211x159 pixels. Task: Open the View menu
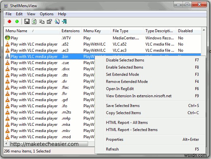pyautogui.click(x=31, y=14)
